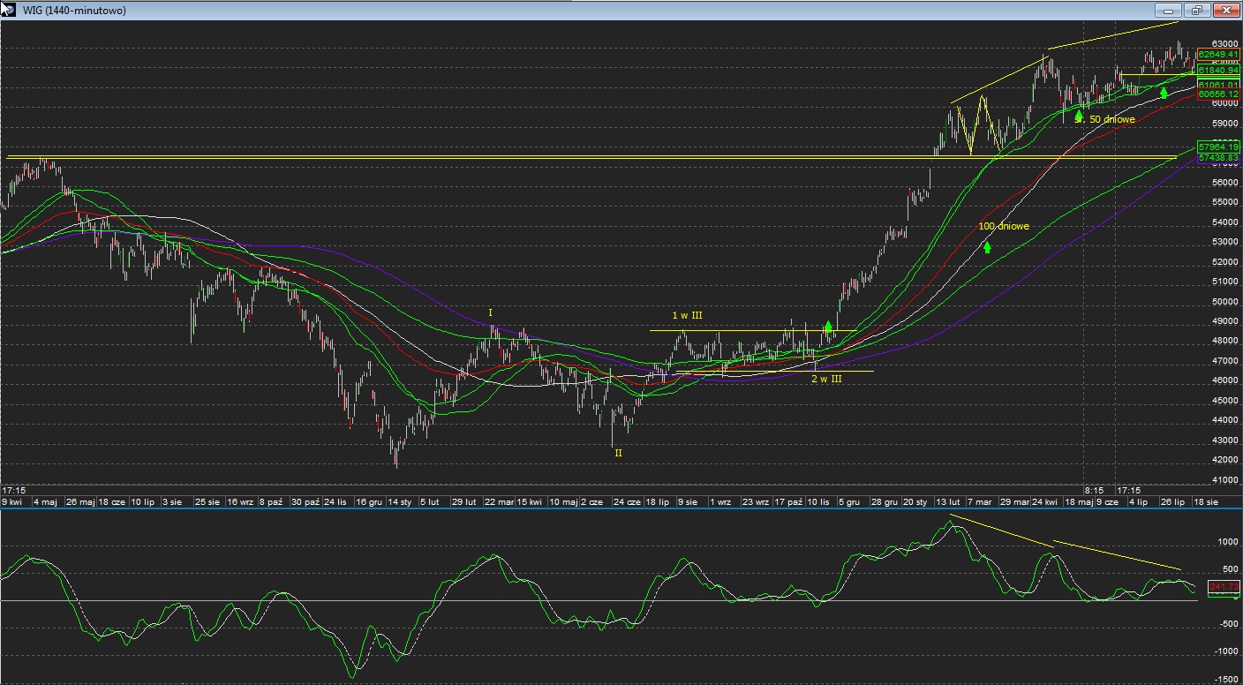Viewport: 1243px width, 685px height.
Task: Select wave label 'II' at chart low
Action: (x=618, y=453)
